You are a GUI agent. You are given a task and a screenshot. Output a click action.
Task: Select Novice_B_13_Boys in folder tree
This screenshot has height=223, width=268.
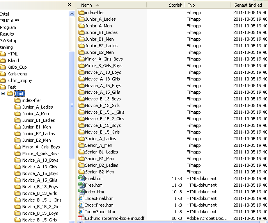[x=40, y=187]
